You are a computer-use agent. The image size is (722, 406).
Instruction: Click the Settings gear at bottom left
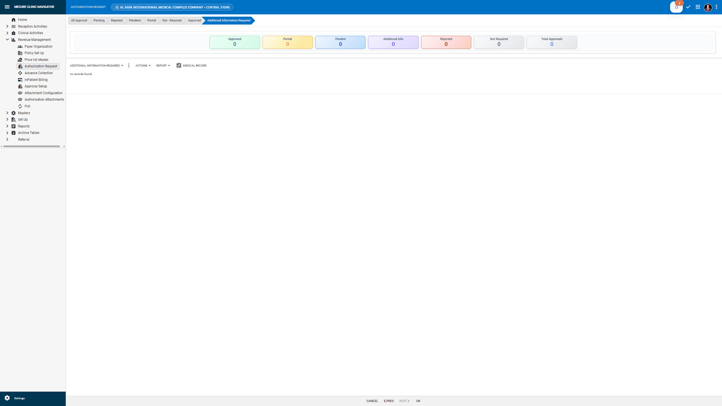click(x=7, y=398)
